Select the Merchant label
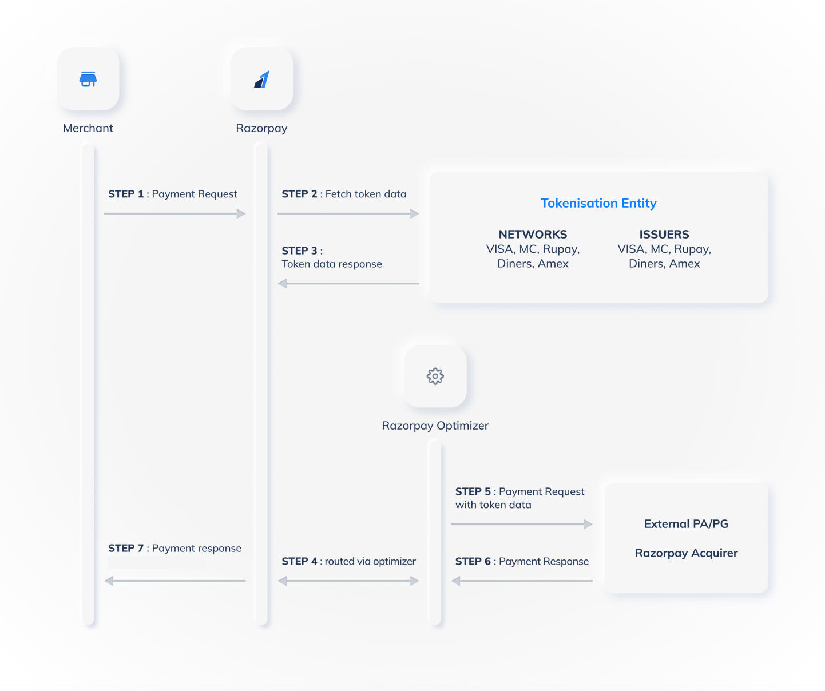This screenshot has width=825, height=691. pos(88,128)
